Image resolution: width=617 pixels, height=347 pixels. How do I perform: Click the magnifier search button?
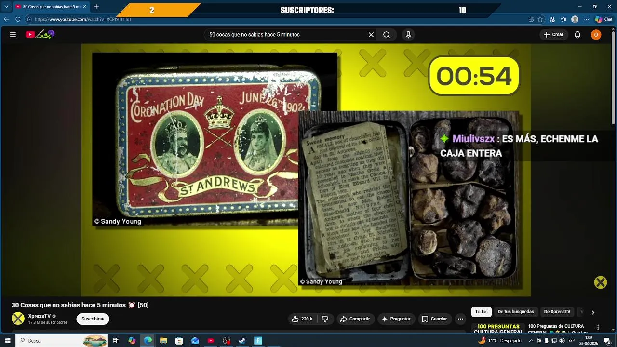pos(387,35)
